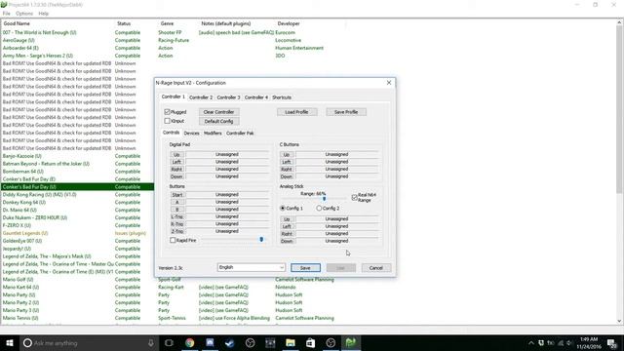The width and height of the screenshot is (624, 351).
Task: Open the Windows Start menu
Action: pos(10,342)
